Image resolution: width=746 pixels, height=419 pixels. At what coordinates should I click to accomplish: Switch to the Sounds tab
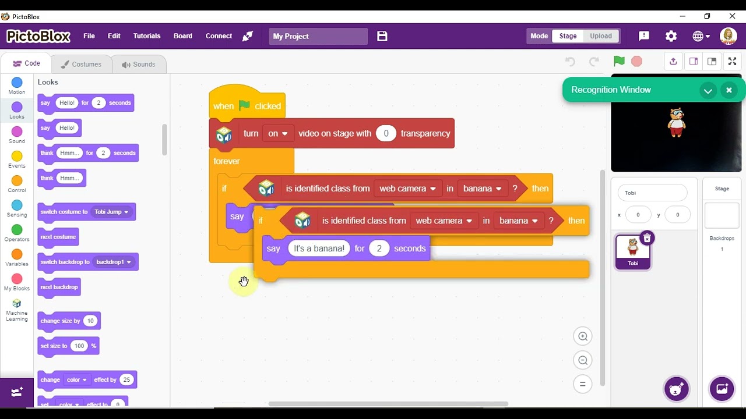coord(138,64)
